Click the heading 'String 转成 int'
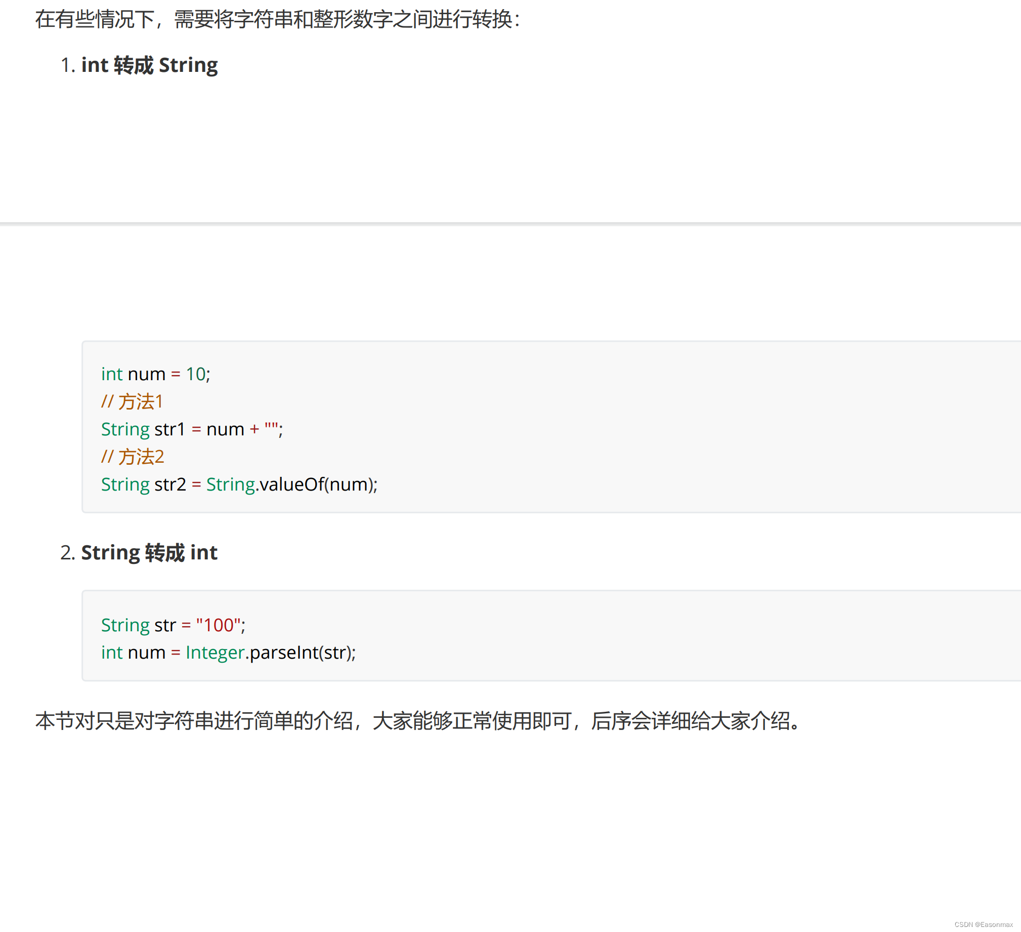The height and width of the screenshot is (932, 1021). tap(149, 552)
